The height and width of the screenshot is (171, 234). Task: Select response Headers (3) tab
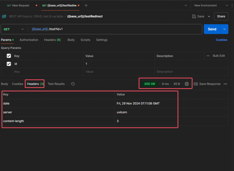pyautogui.click(x=35, y=84)
